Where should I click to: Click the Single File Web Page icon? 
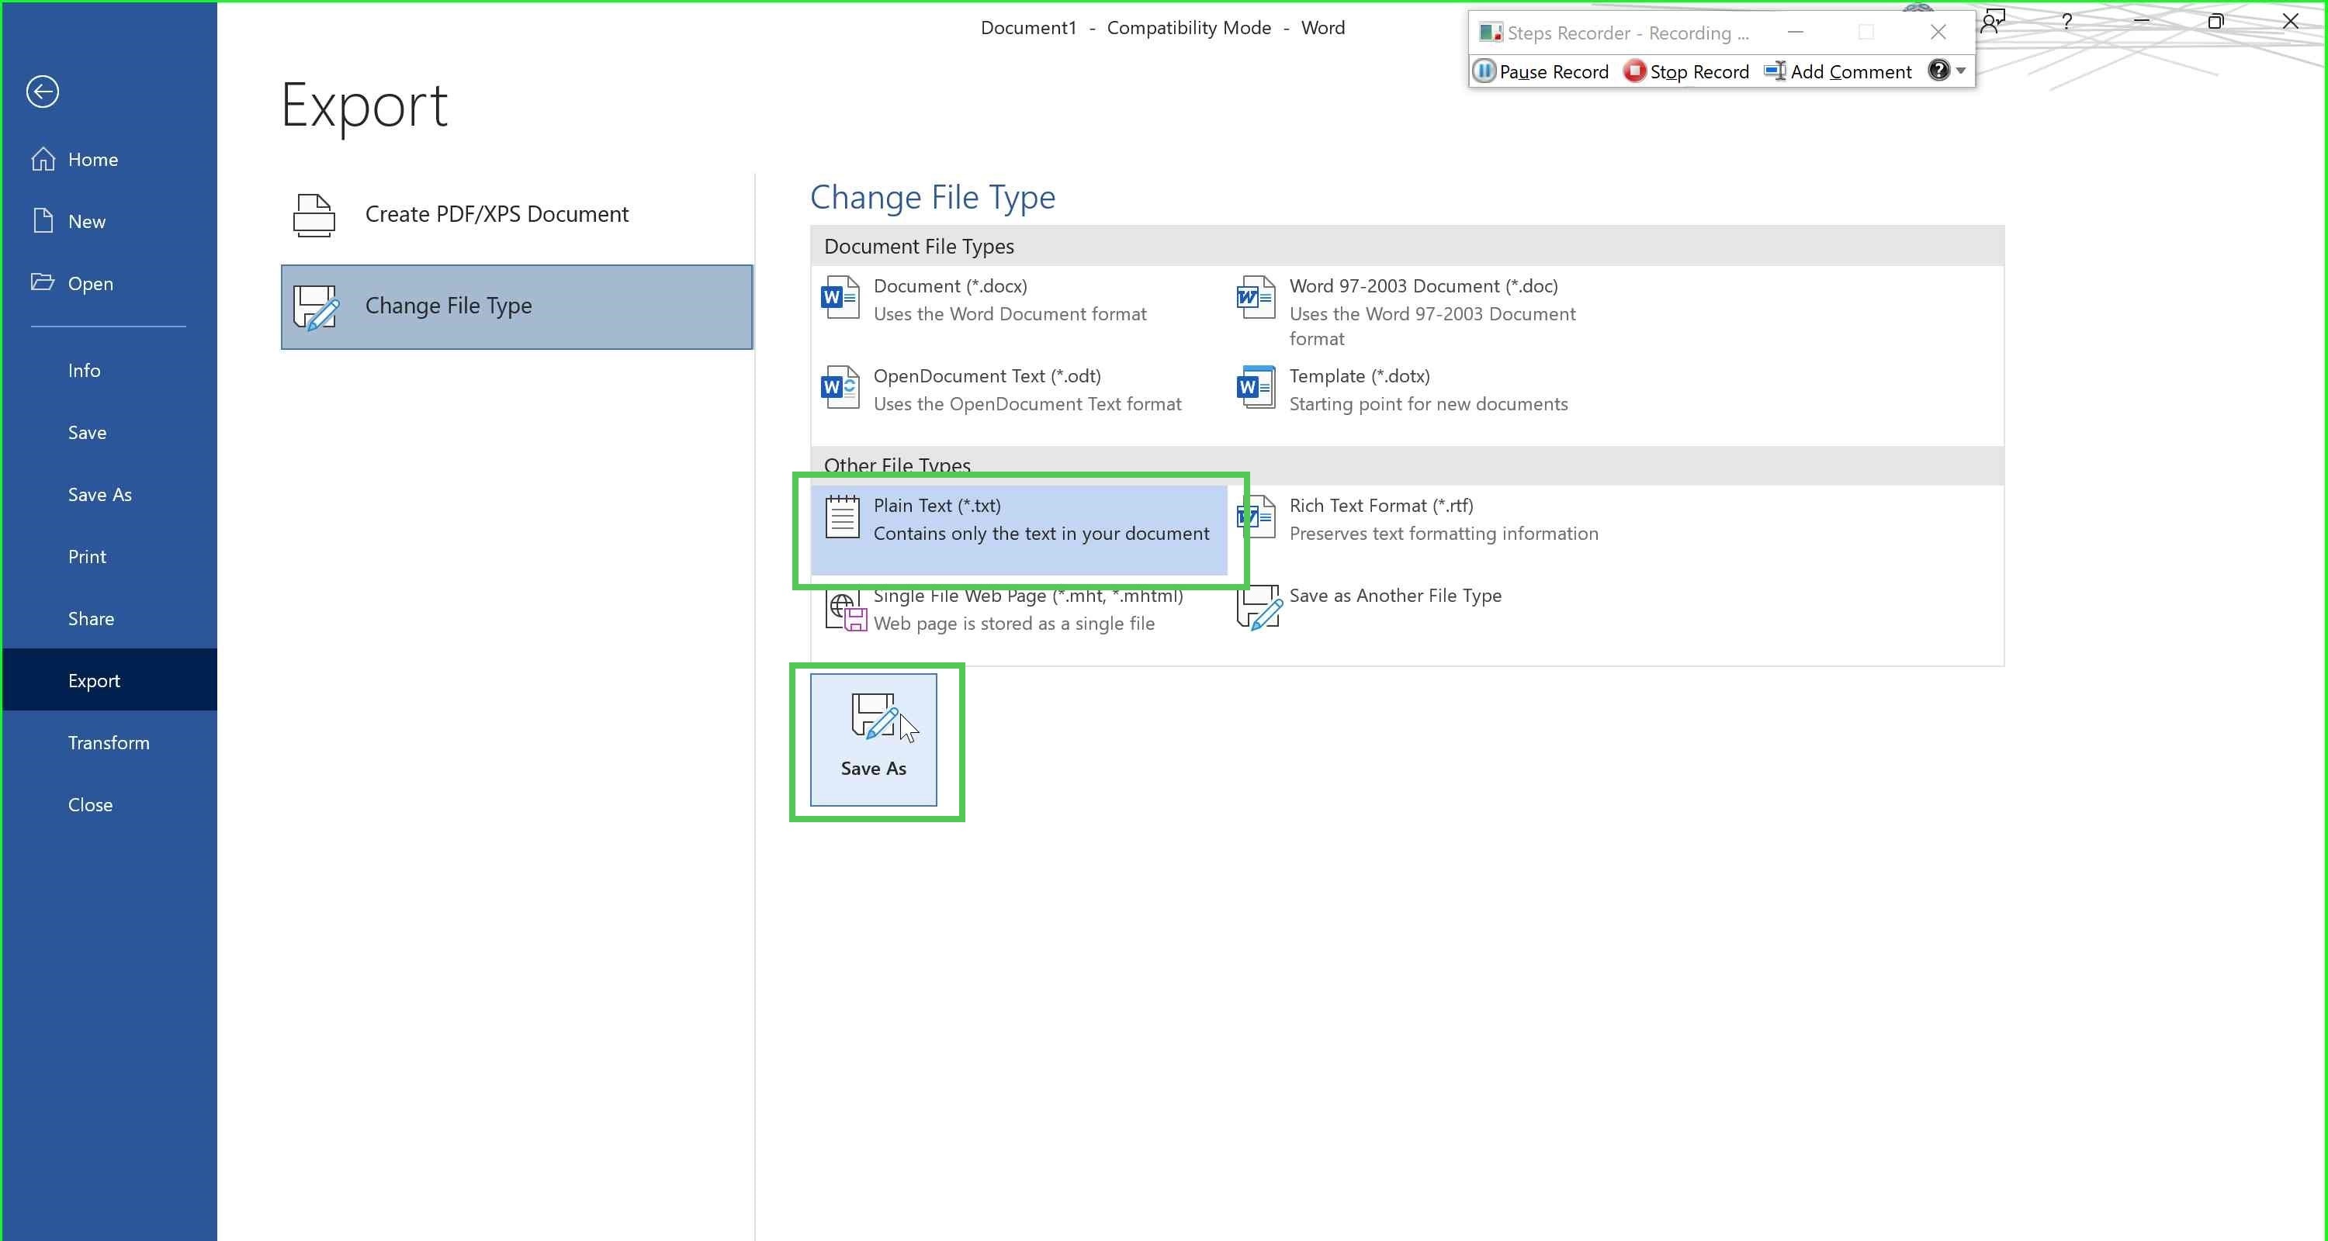pyautogui.click(x=846, y=610)
